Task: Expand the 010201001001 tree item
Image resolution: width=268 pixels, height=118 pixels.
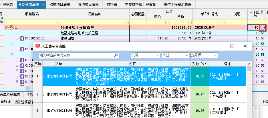Action: [x=17, y=38]
